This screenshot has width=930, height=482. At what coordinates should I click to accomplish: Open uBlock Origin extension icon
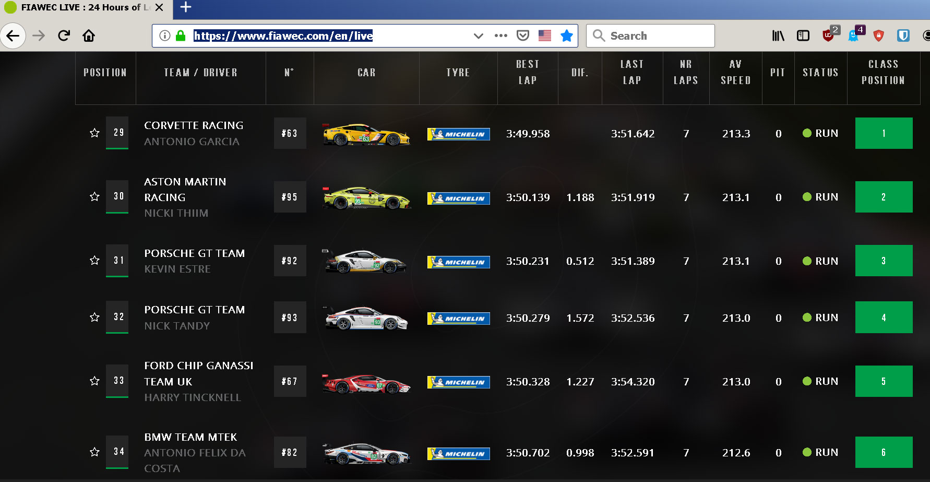click(x=828, y=36)
